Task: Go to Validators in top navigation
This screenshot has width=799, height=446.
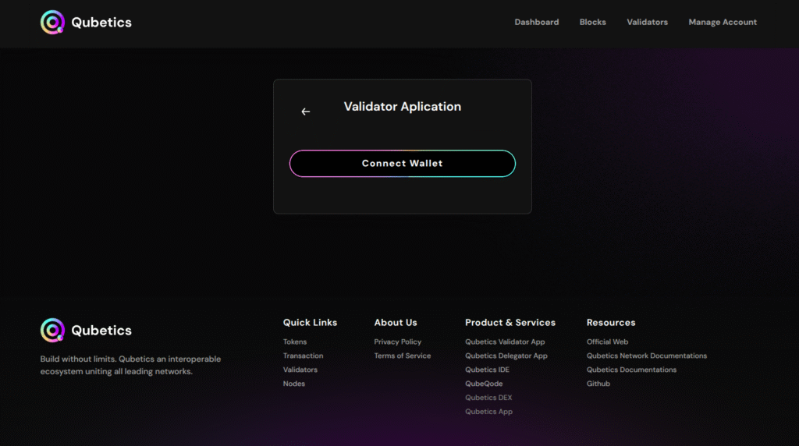Action: [x=647, y=23]
